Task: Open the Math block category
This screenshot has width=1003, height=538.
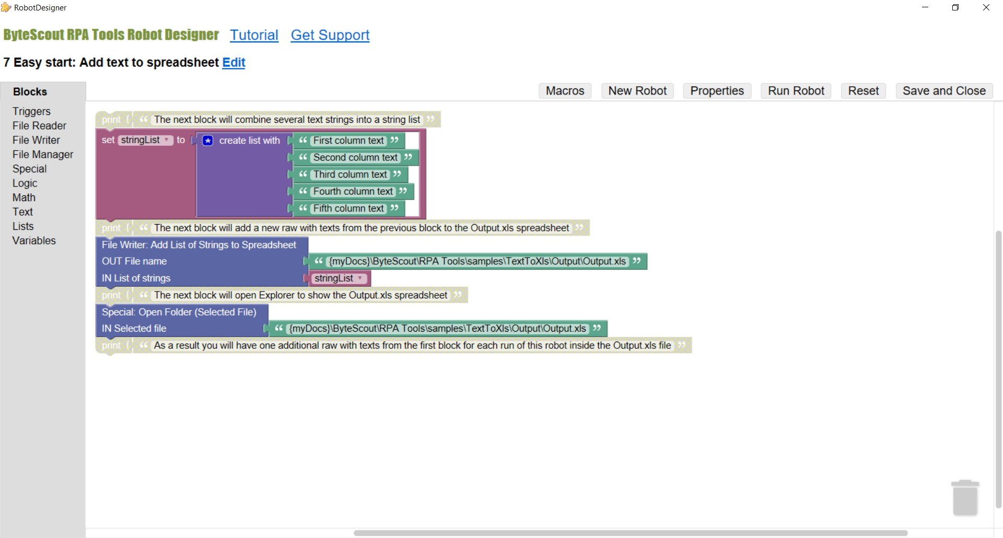Action: [x=24, y=197]
